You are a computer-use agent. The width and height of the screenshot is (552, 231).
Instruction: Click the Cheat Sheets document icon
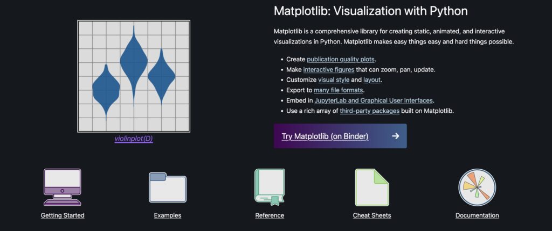(x=372, y=187)
